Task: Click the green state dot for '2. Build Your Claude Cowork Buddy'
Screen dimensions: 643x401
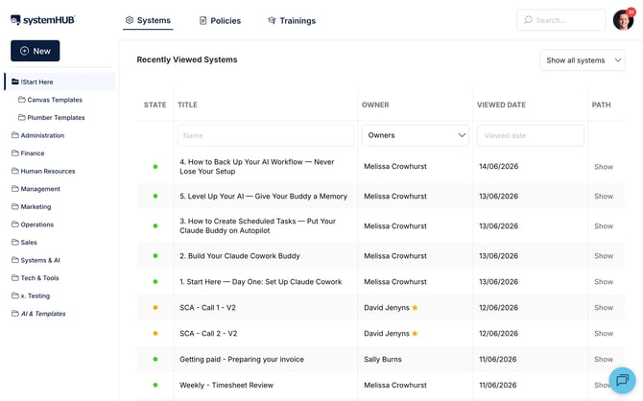Action: click(x=155, y=256)
